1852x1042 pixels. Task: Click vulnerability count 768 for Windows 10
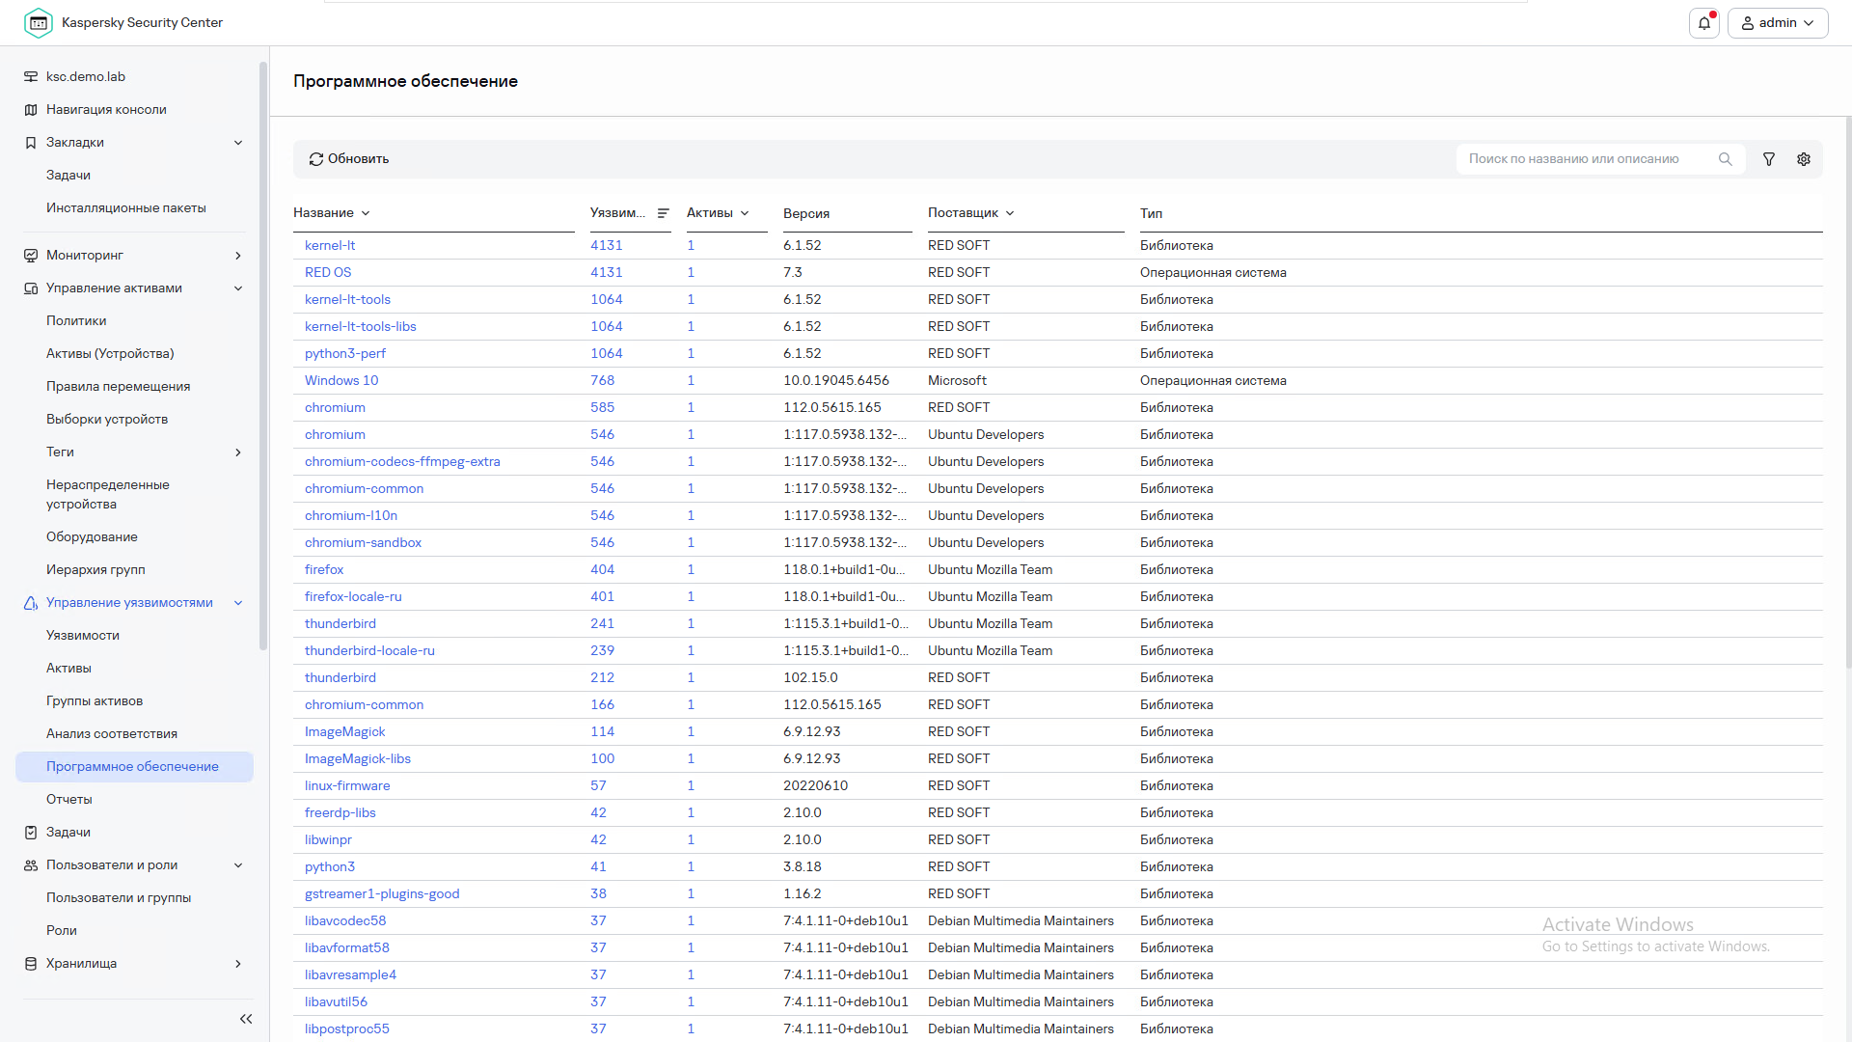[x=603, y=381]
